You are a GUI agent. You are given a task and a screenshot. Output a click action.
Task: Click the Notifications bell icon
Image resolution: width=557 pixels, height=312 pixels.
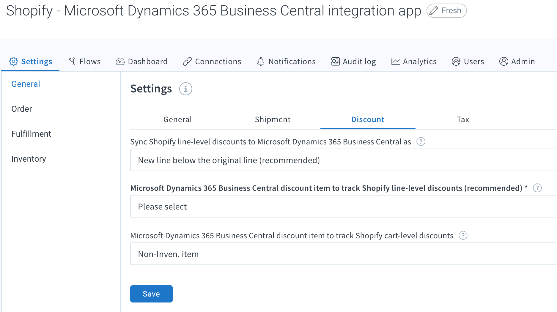(261, 62)
